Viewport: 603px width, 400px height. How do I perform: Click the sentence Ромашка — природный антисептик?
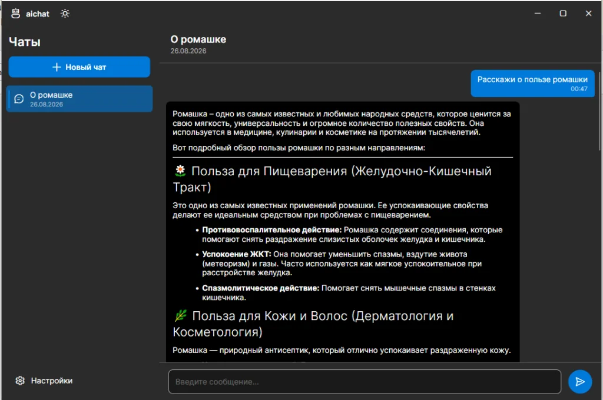tap(342, 351)
